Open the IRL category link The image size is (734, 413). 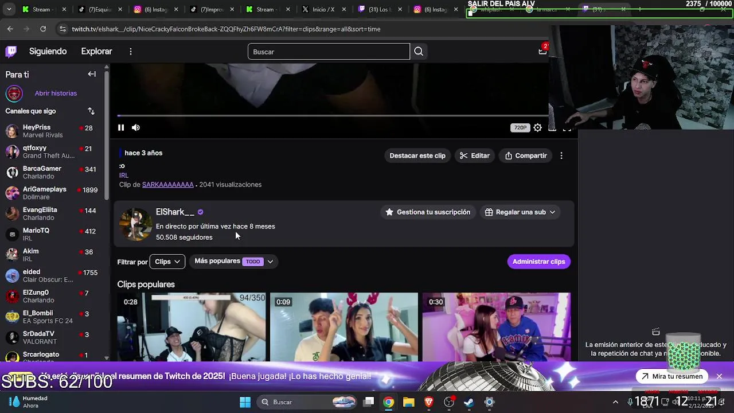(x=124, y=176)
